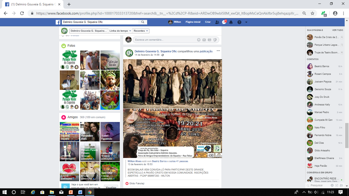Screen dimensions: 349x196
Task: Click Criar in the top bar
Action: [208, 22]
